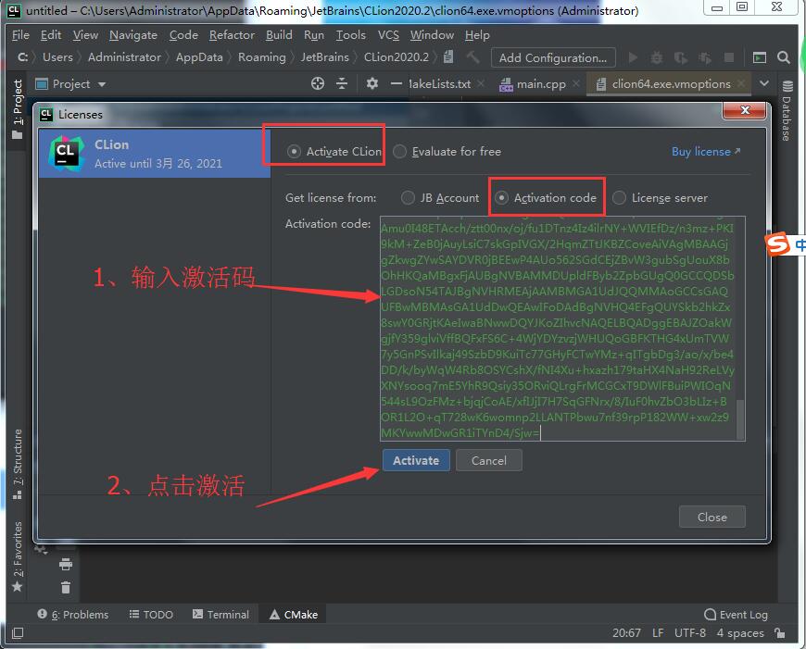The height and width of the screenshot is (649, 806).
Task: Click the Close button in Licenses dialog
Action: click(x=712, y=517)
